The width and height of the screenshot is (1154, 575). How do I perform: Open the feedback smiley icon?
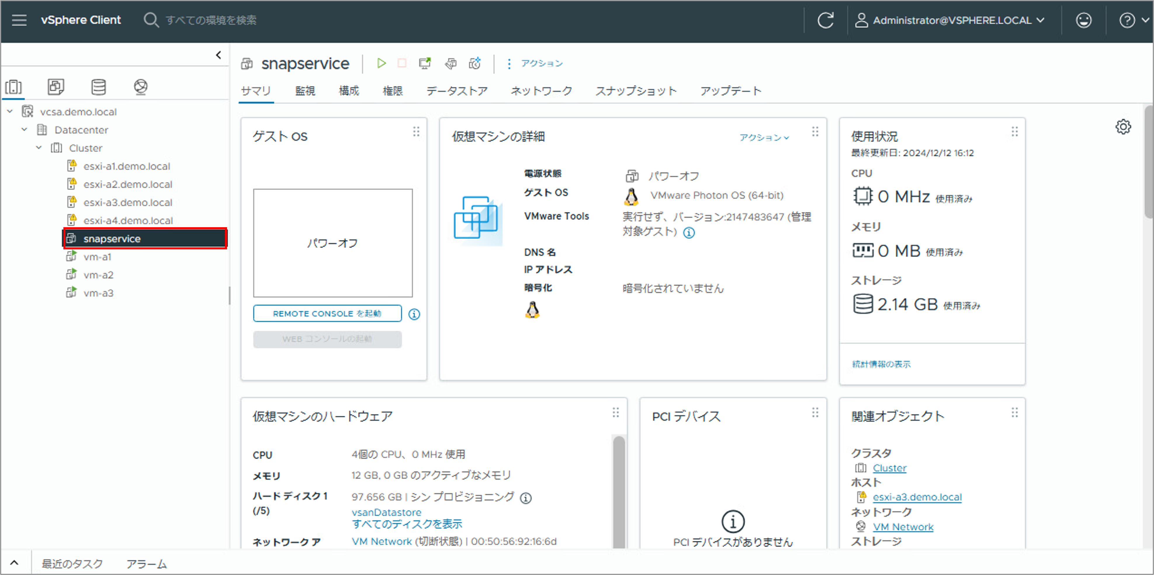[x=1084, y=20]
